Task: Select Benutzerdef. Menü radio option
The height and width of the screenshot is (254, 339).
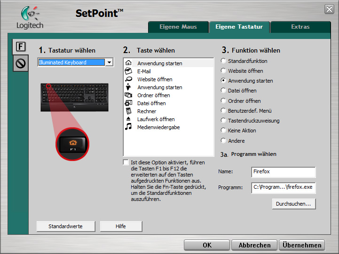Action: point(223,110)
